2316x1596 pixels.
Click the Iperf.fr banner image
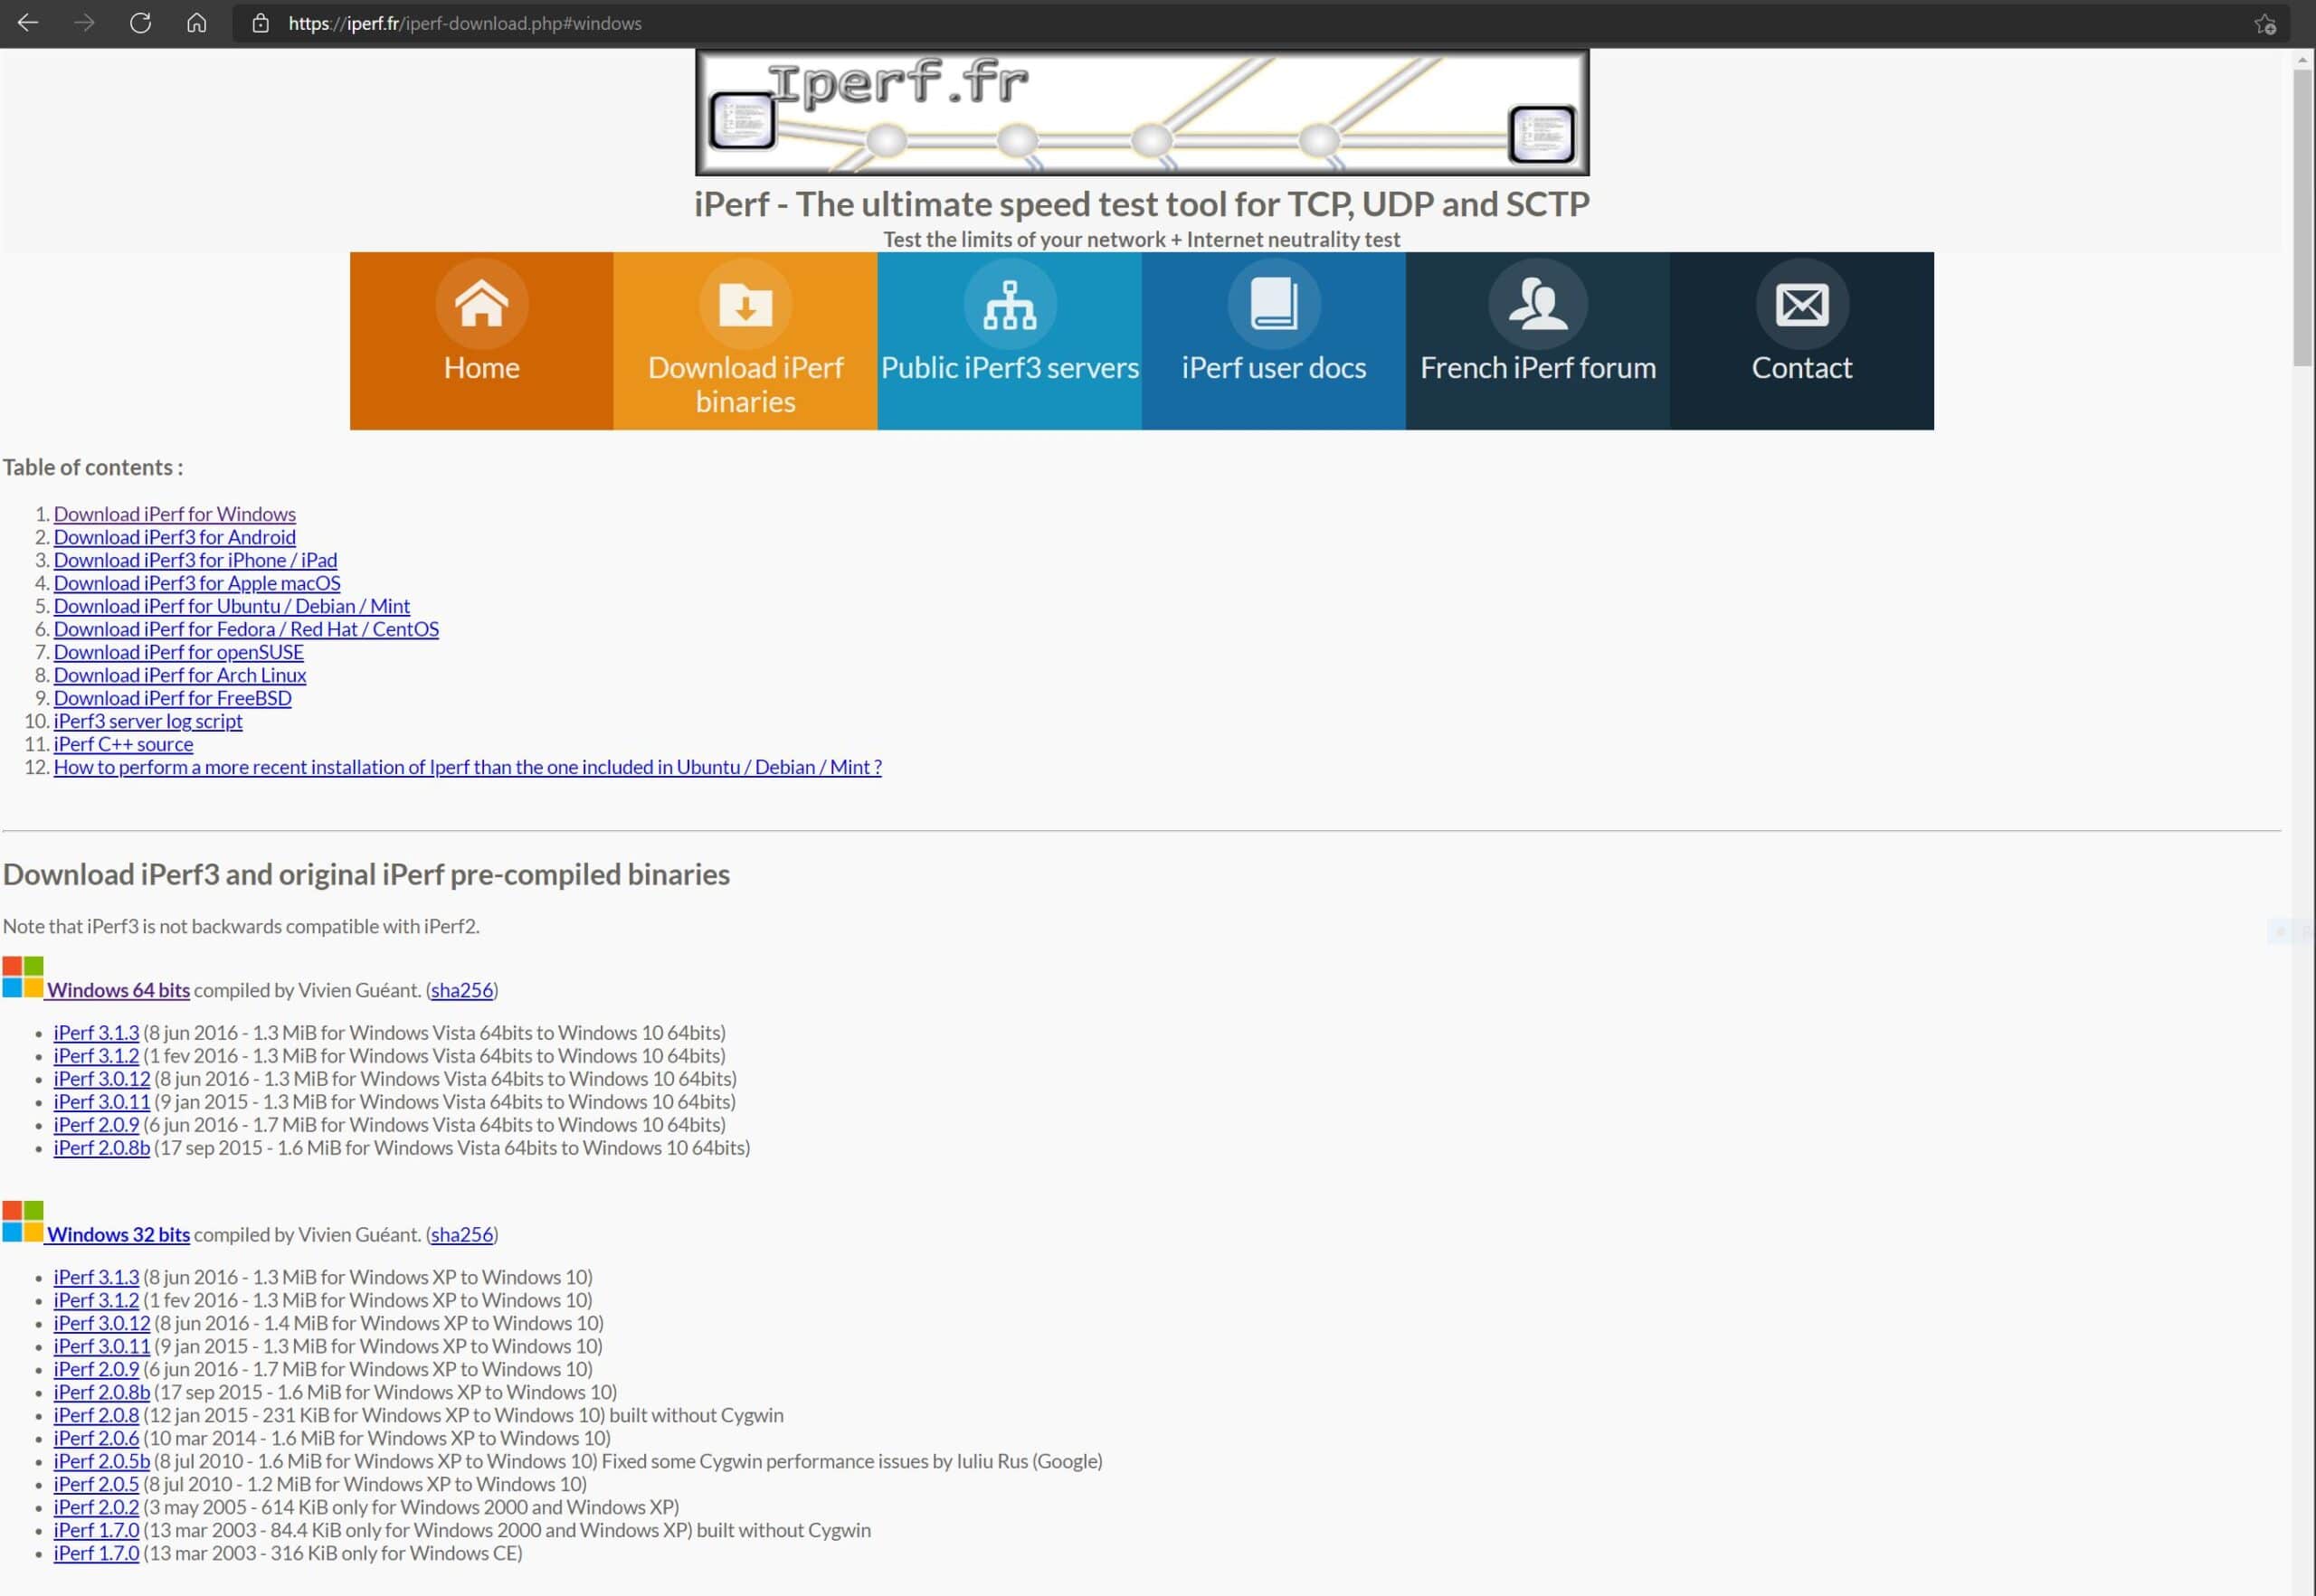1142,112
